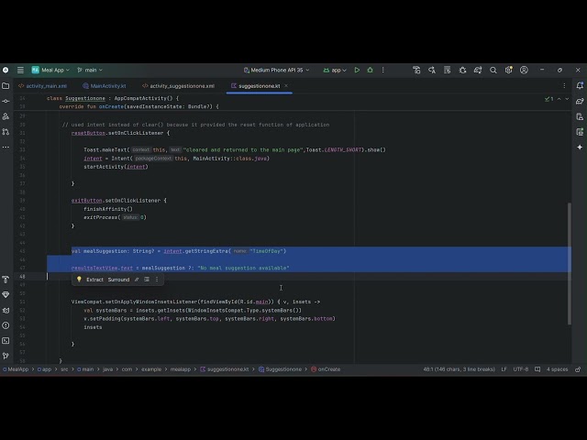Open Search Everywhere magnifier
The width and height of the screenshot is (587, 440).
tap(493, 70)
